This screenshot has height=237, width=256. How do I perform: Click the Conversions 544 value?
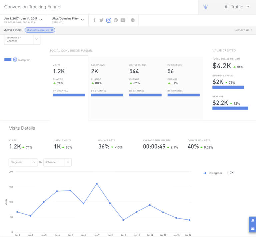point(134,71)
